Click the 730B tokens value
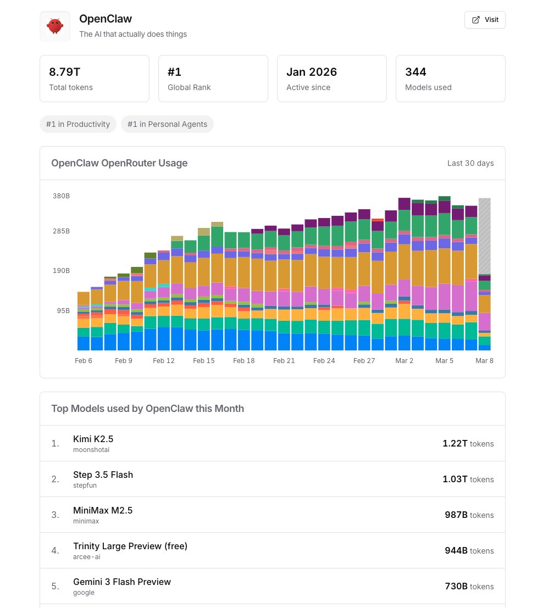The height and width of the screenshot is (608, 548). 469,586
